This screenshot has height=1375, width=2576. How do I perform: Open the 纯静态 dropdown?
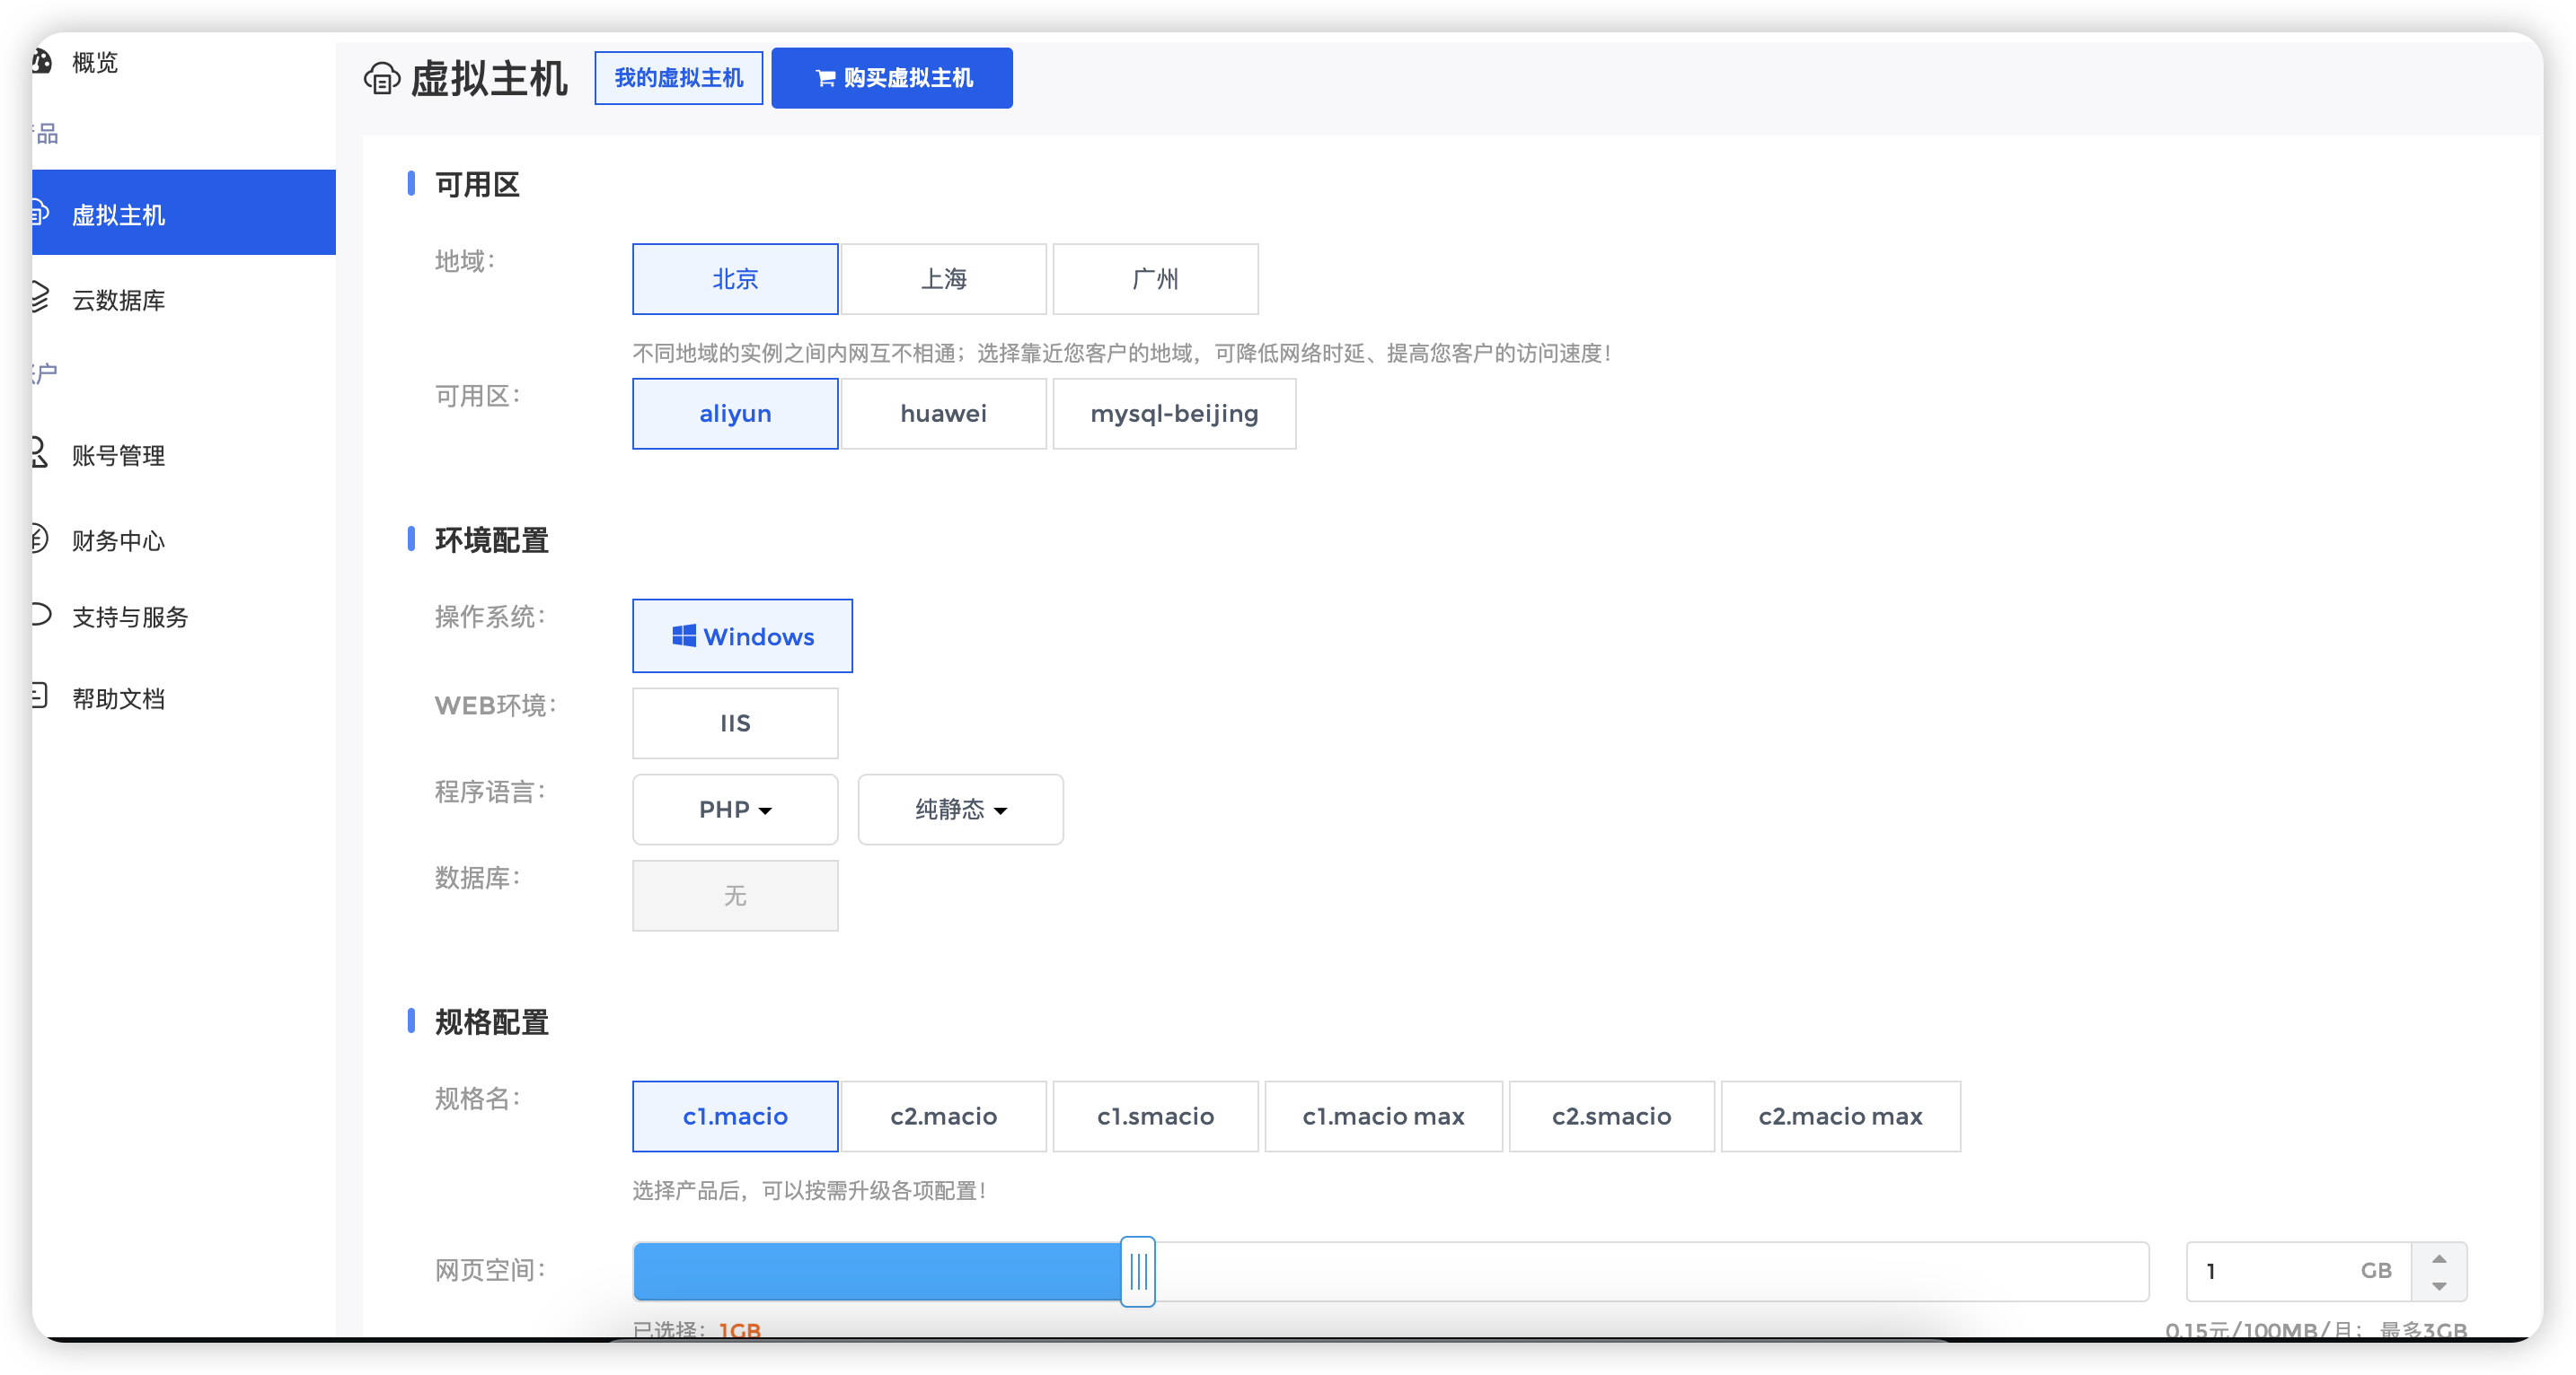pos(961,810)
